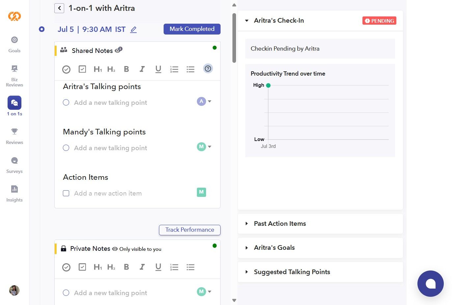
Task: Click Bold in the Shared Notes toolbar
Action: [x=126, y=69]
